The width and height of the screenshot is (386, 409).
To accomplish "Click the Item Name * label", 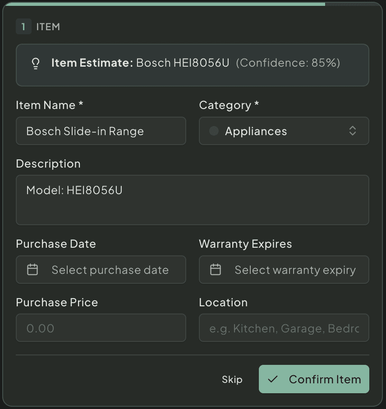I will click(50, 105).
